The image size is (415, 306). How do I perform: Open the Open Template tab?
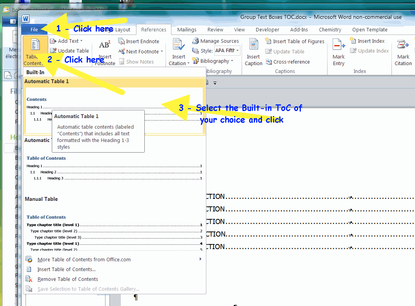coord(370,30)
